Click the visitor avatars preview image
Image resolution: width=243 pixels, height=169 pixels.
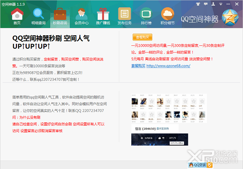[169, 108]
